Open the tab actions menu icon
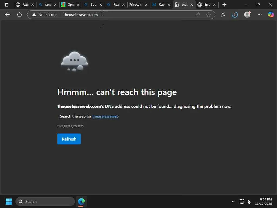 6,5
